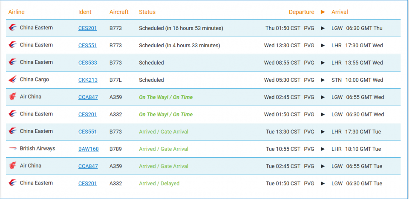The width and height of the screenshot is (409, 199).
Task: Sort by the Airline column header
Action: (x=17, y=12)
